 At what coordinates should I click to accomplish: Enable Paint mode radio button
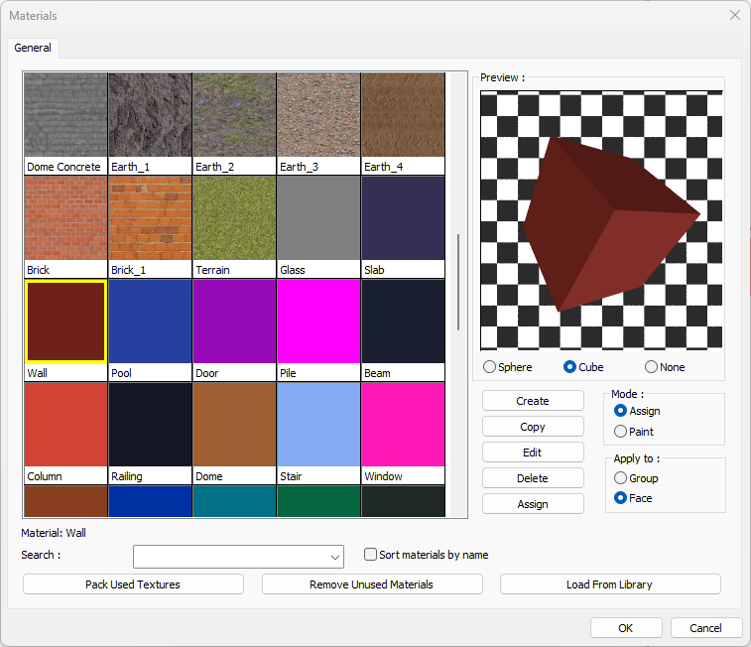(621, 432)
